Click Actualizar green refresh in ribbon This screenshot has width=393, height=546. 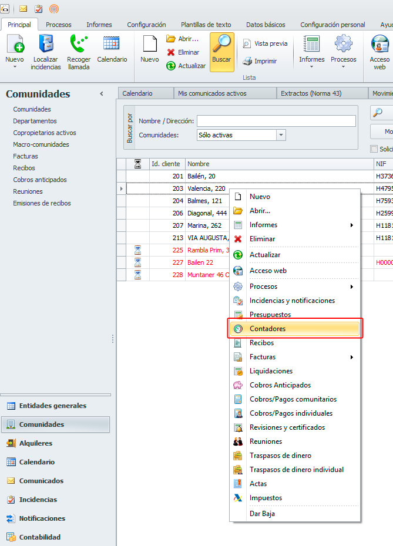pyautogui.click(x=186, y=66)
